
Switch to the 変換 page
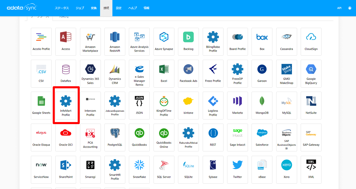click(94, 8)
